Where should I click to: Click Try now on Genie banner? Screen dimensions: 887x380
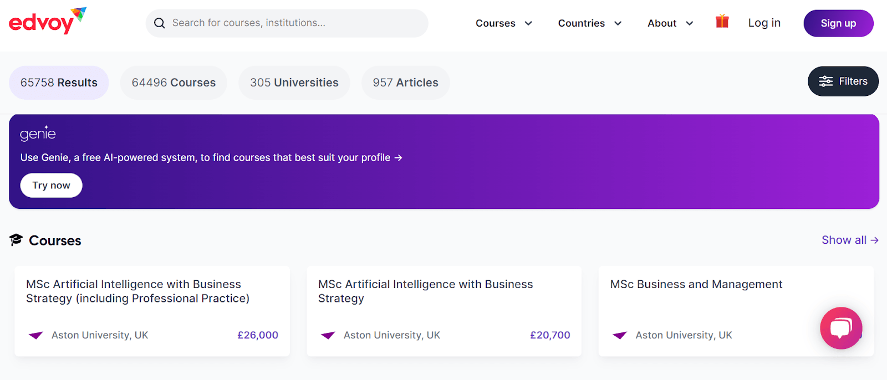[52, 186]
